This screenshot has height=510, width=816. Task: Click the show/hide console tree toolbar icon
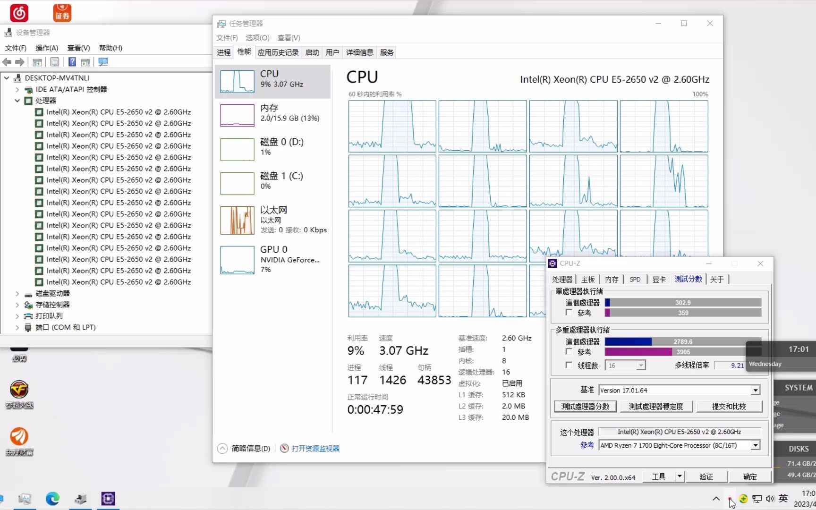(x=37, y=62)
